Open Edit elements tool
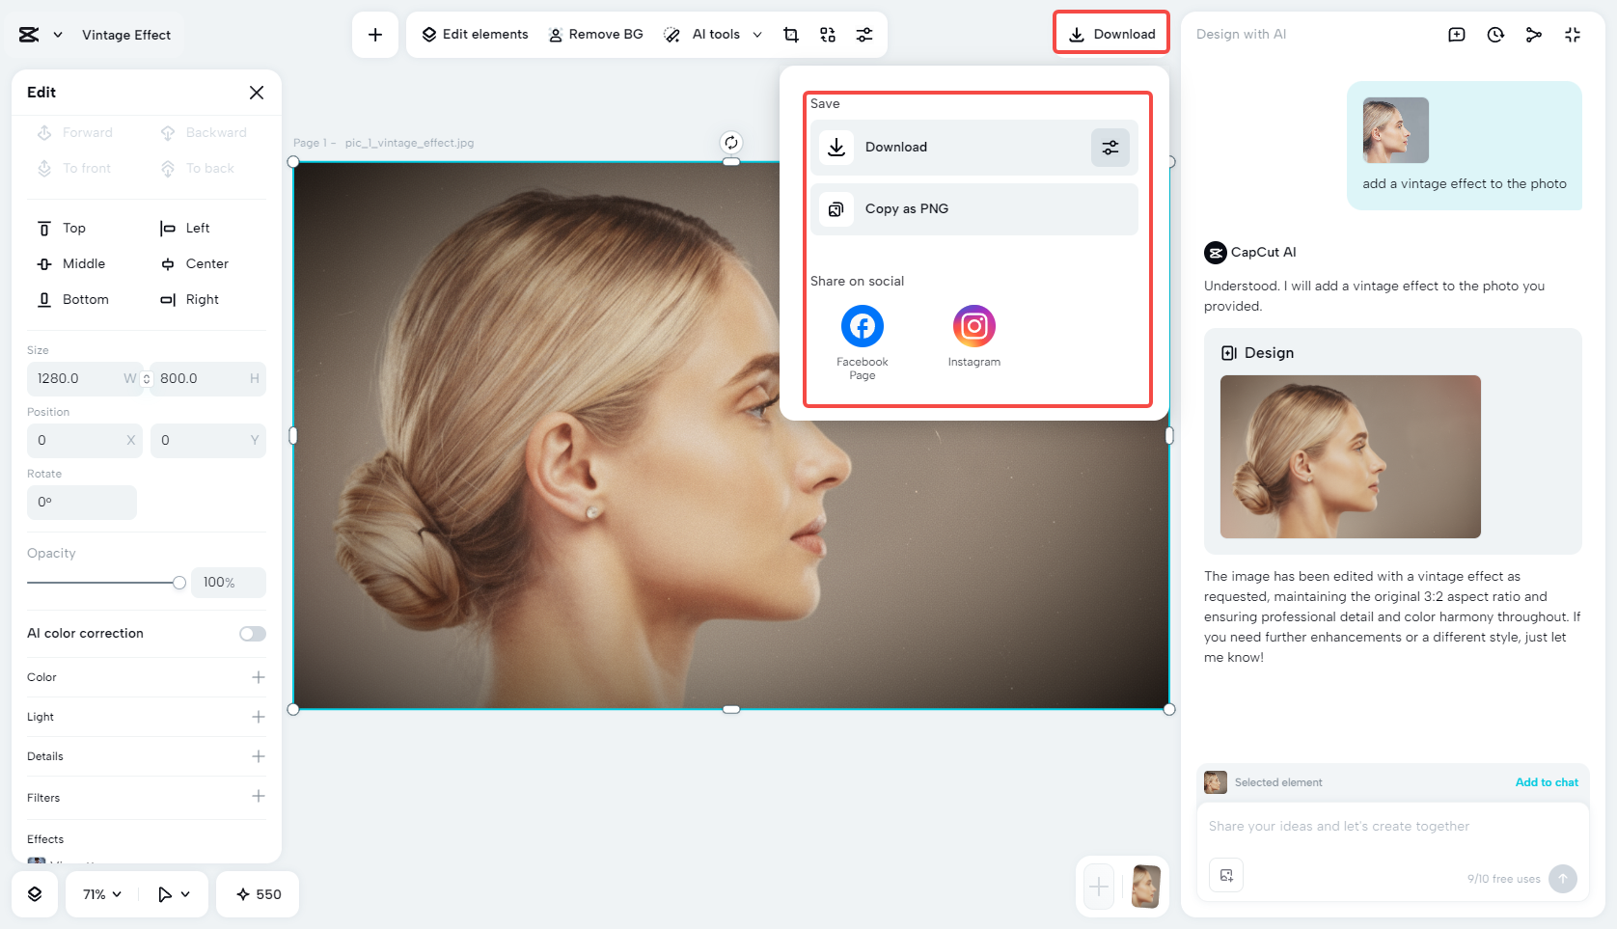Viewport: 1617px width, 929px height. pos(475,35)
